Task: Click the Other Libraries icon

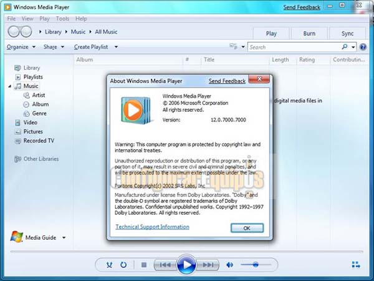Action: [17, 159]
